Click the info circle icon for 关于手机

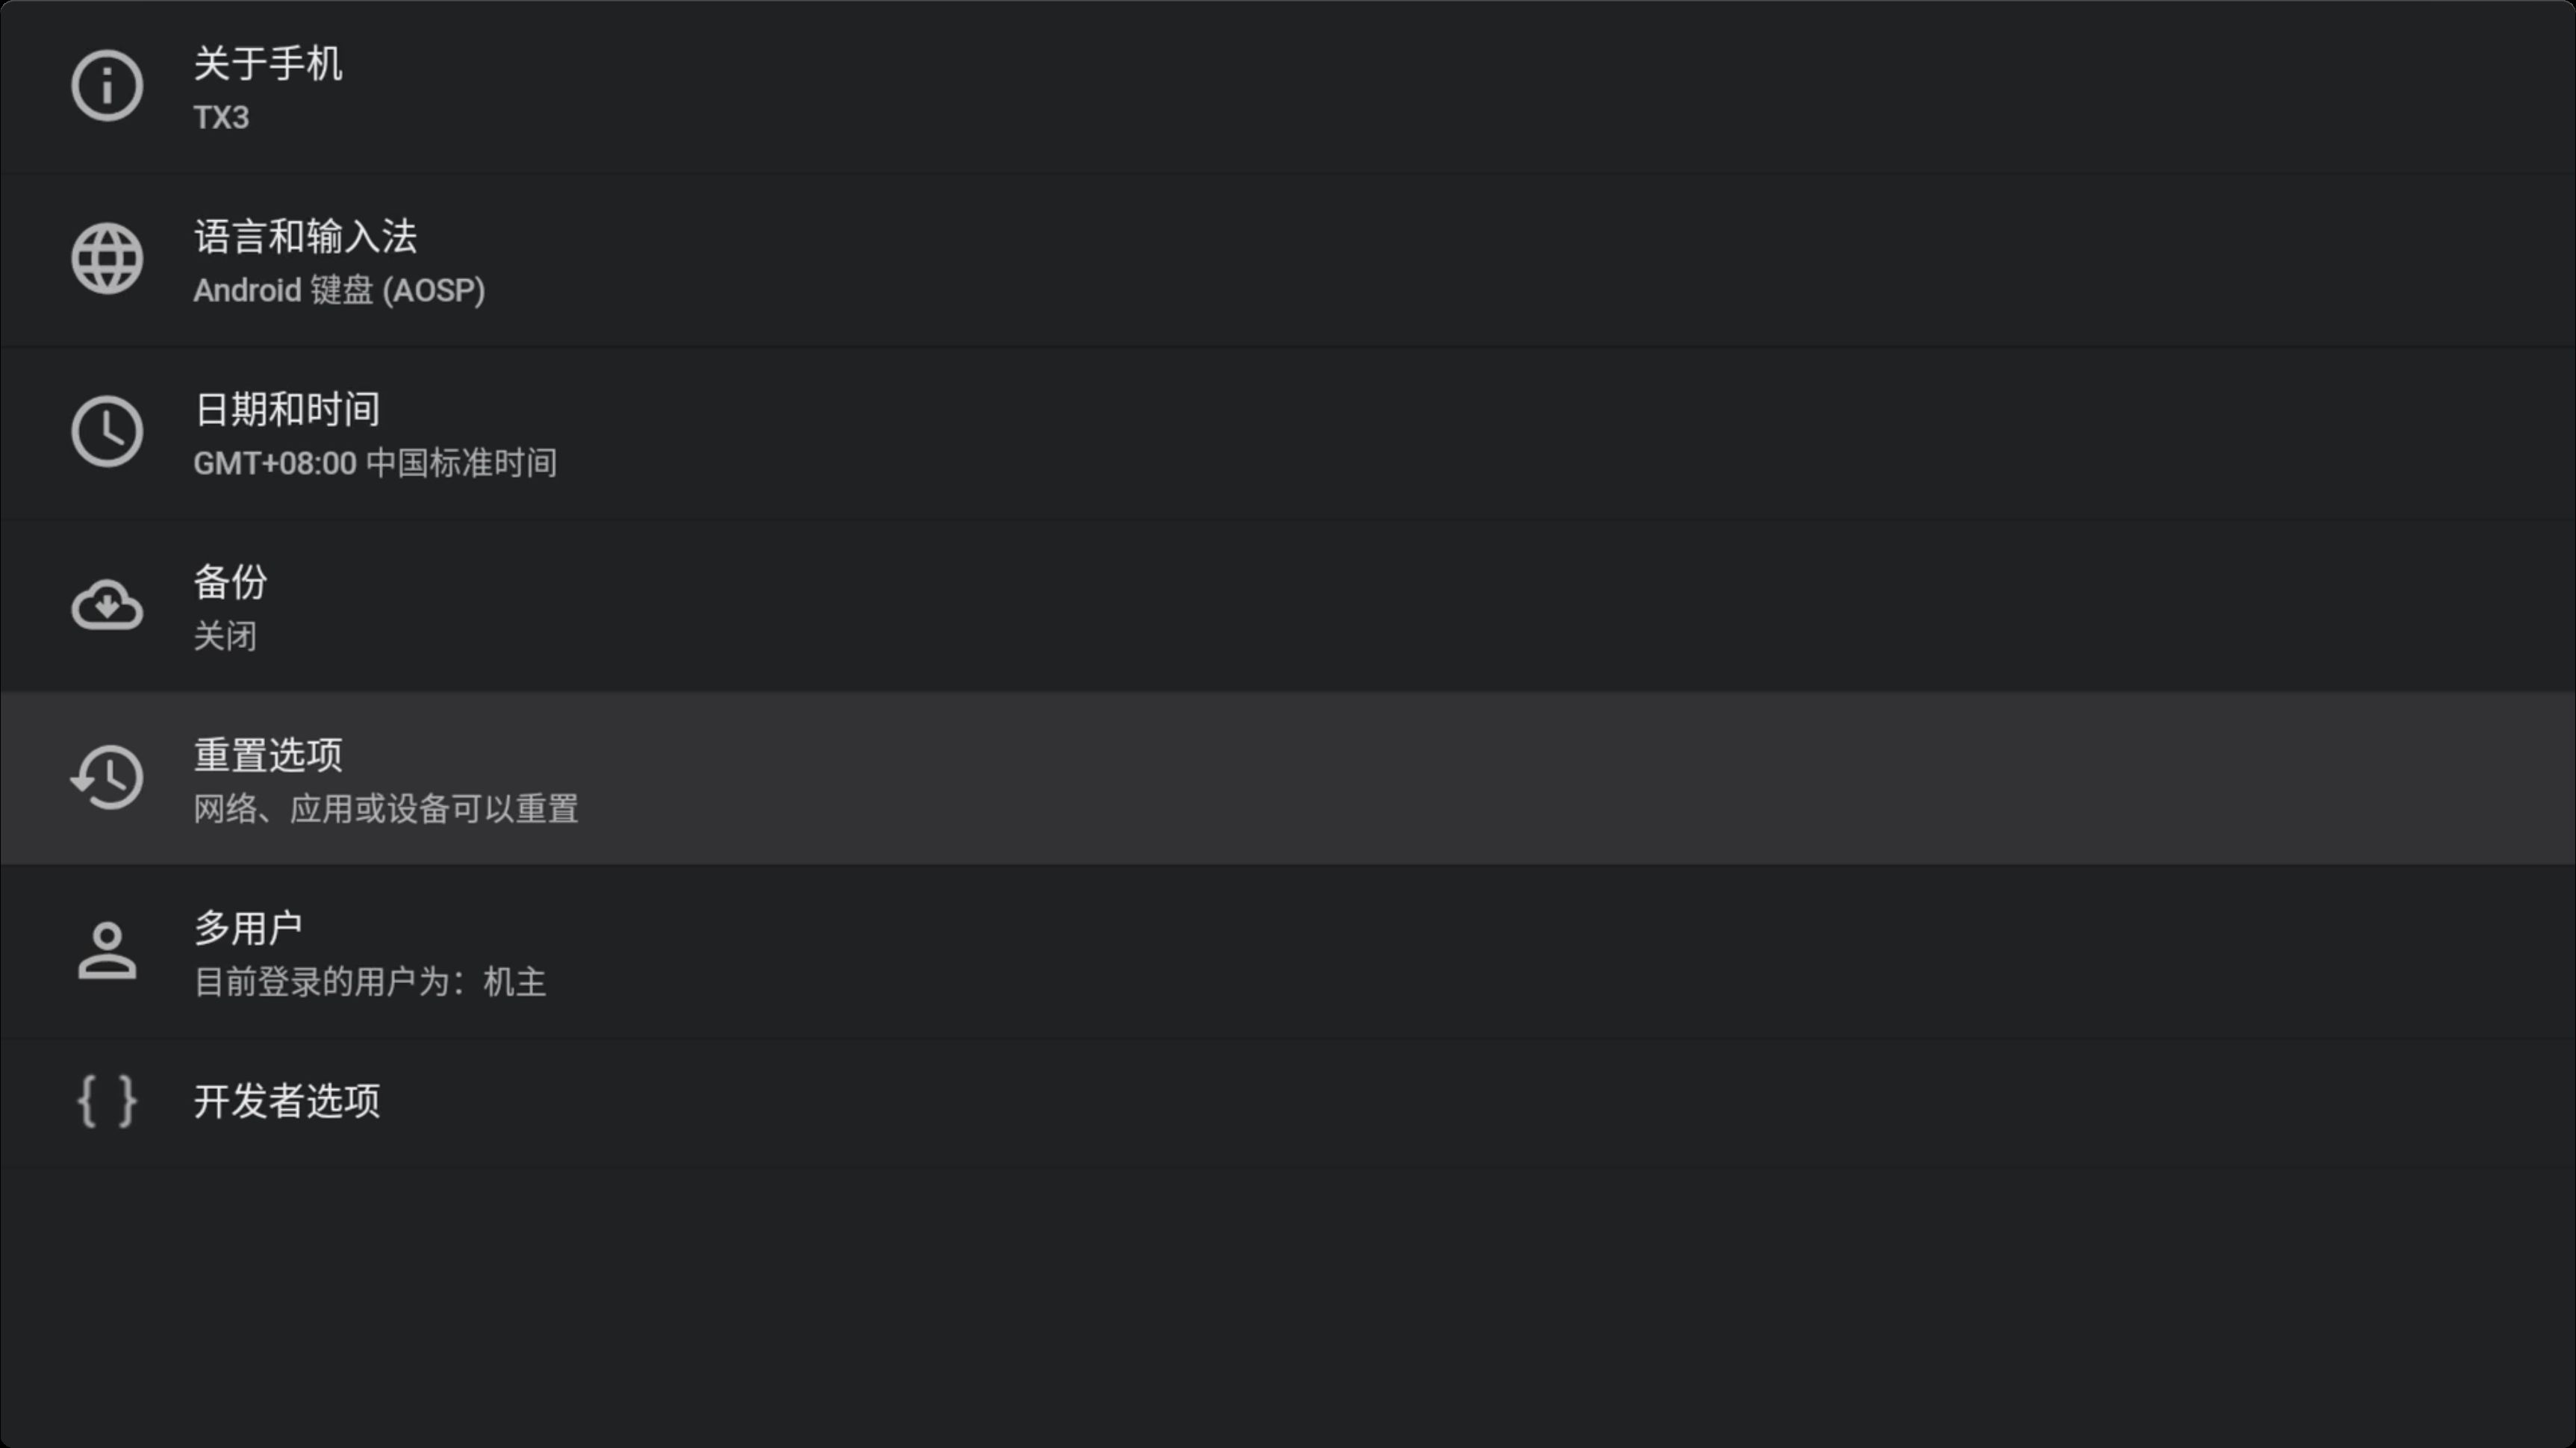107,86
